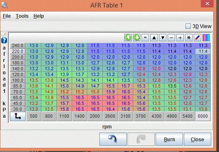Select the 14.3 cell at 1400 rpm

click(79, 80)
